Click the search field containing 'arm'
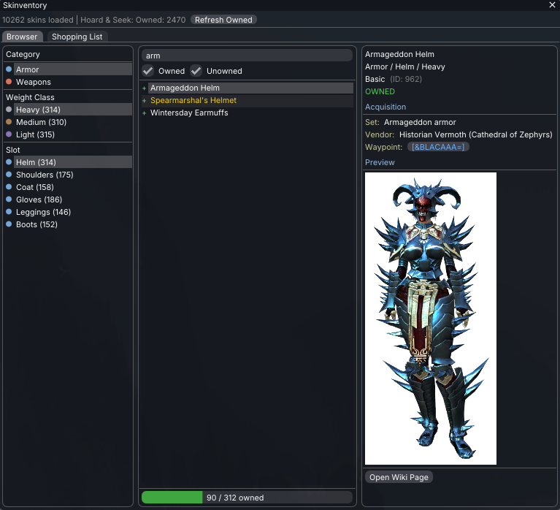560x510 pixels. click(x=247, y=56)
